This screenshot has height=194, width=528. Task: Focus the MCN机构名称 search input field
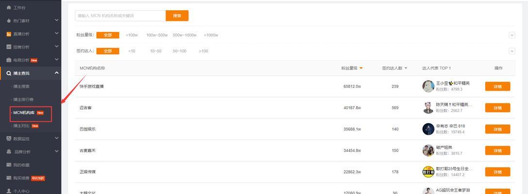pos(120,16)
